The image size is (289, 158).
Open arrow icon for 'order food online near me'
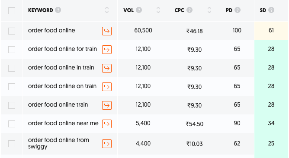107,124
